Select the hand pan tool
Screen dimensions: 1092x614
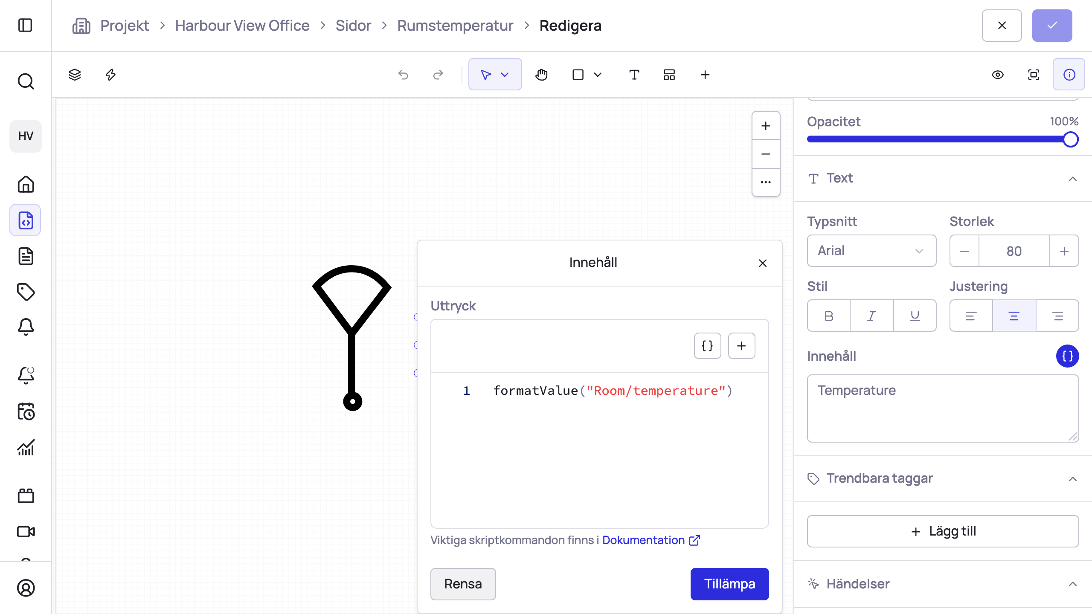(541, 75)
